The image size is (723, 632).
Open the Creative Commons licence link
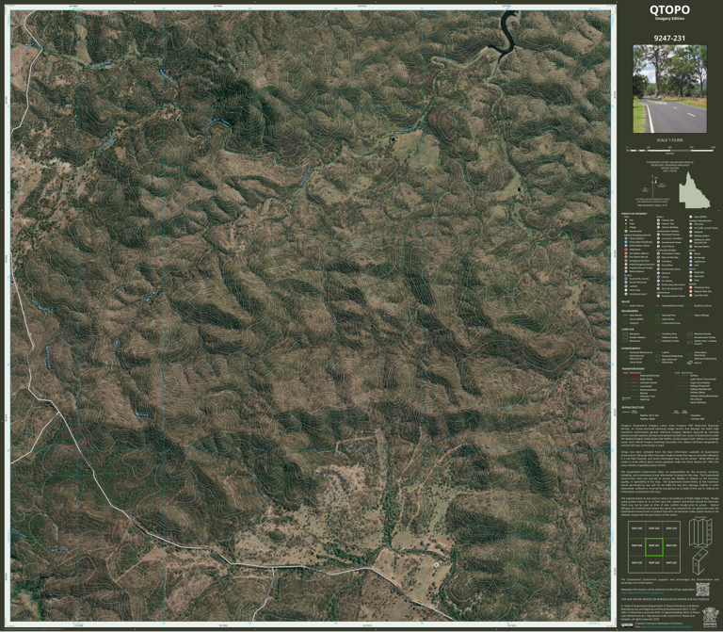click(666, 627)
